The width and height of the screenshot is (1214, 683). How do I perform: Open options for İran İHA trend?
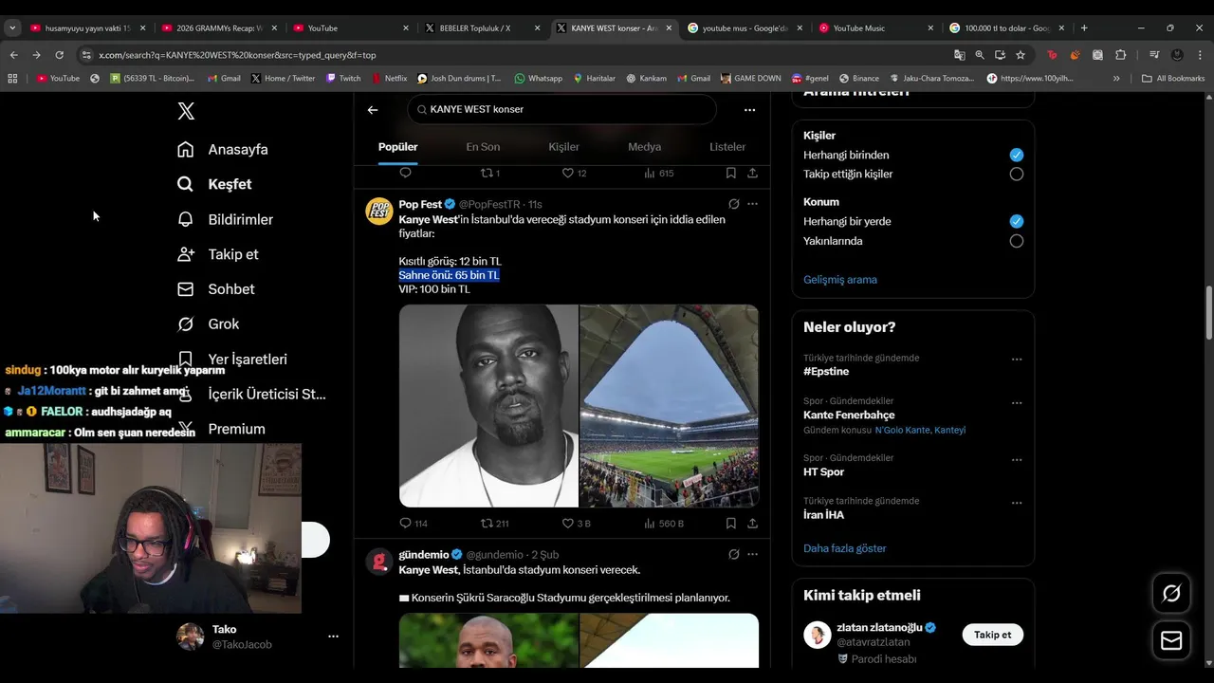1017,502
